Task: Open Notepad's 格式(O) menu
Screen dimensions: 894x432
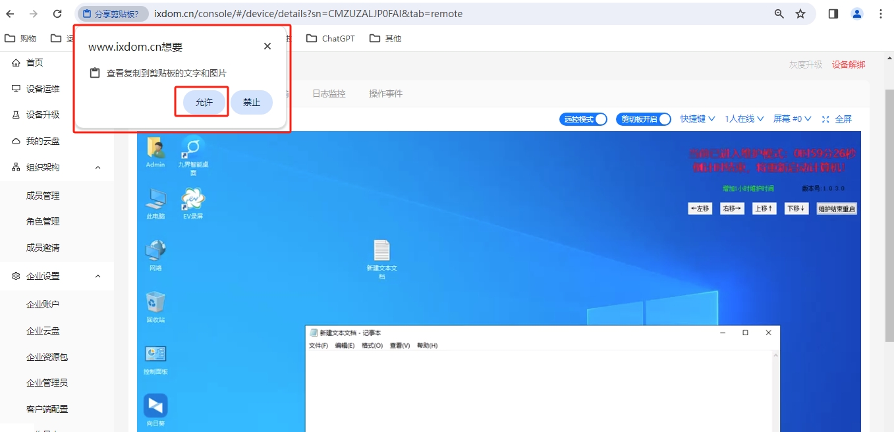Action: [372, 346]
